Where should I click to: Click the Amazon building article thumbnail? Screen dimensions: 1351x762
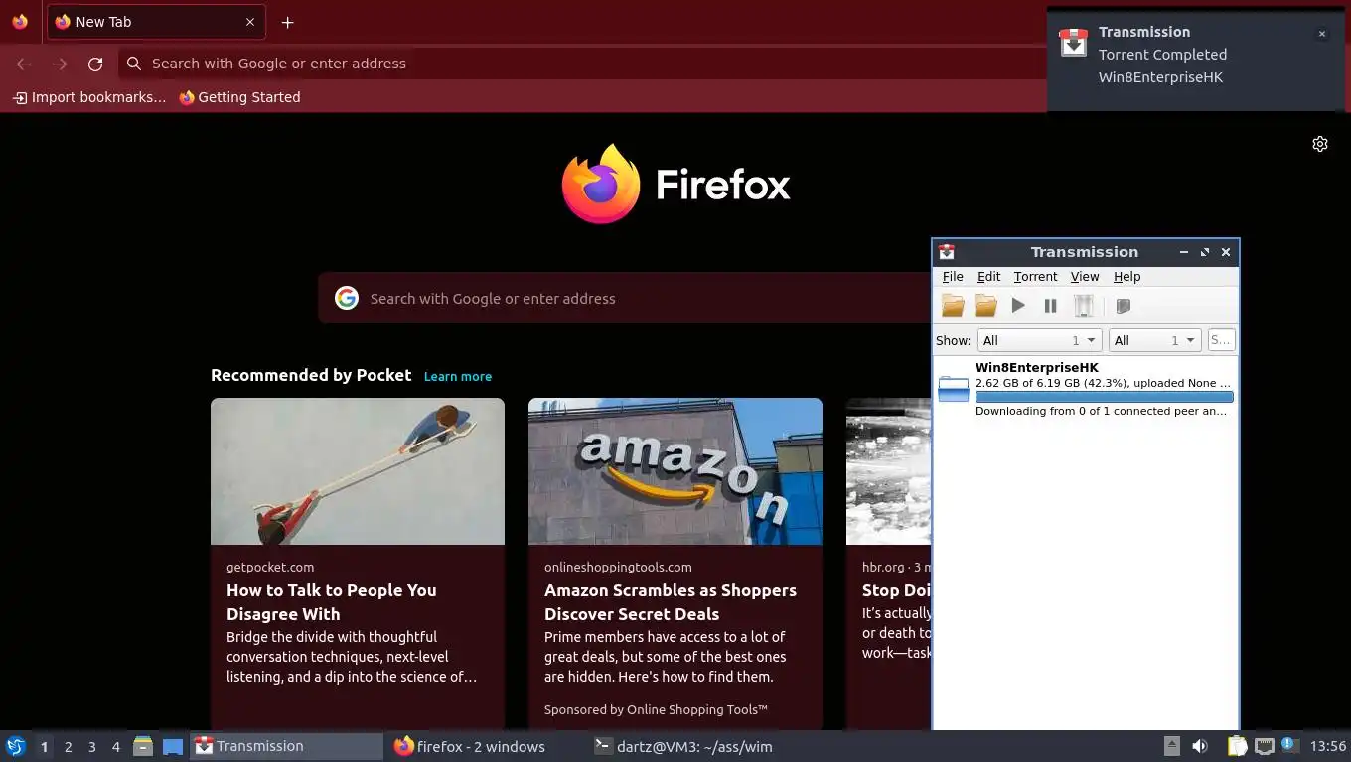click(675, 471)
